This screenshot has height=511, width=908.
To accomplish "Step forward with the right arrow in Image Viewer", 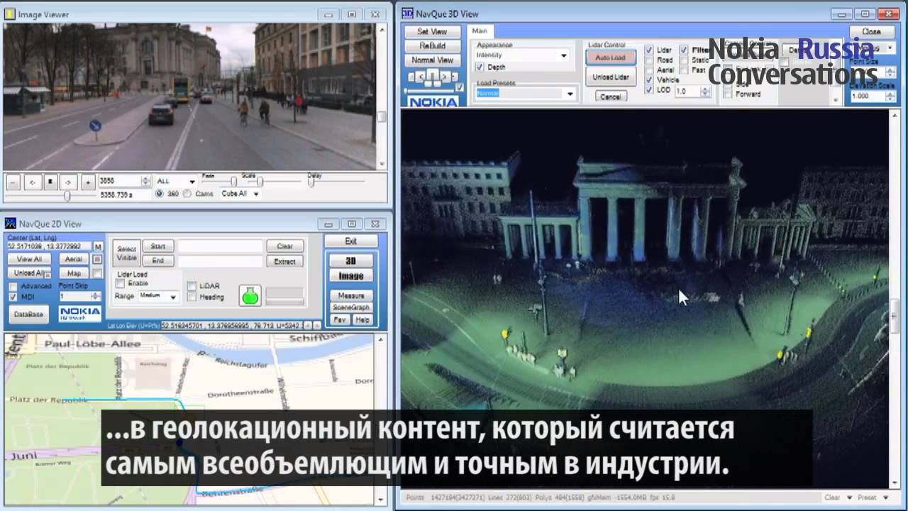I will [68, 182].
